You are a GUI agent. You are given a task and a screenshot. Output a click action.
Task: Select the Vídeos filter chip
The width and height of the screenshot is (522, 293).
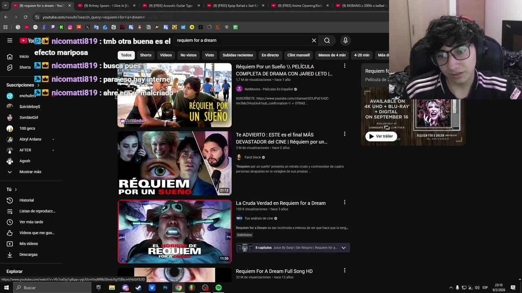(166, 55)
